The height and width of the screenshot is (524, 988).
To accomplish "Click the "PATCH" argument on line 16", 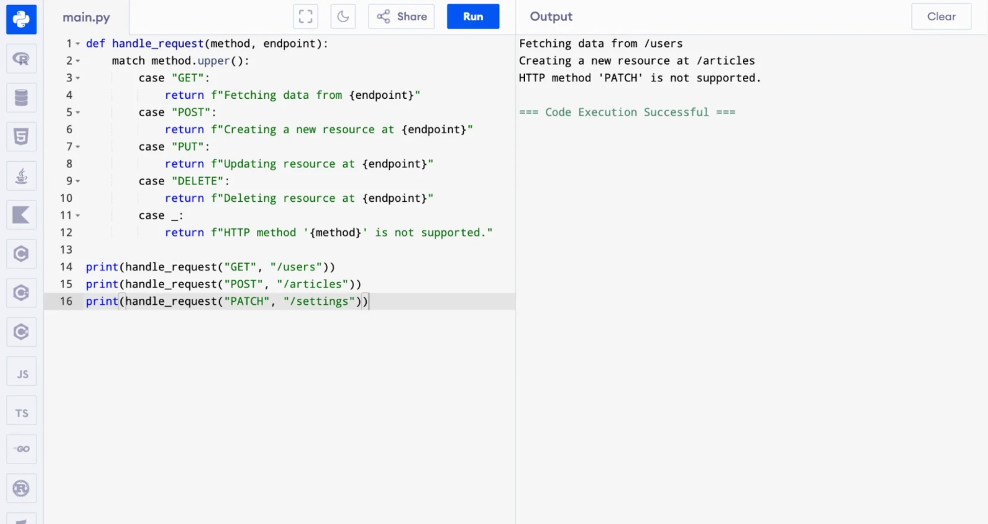I will click(x=246, y=301).
